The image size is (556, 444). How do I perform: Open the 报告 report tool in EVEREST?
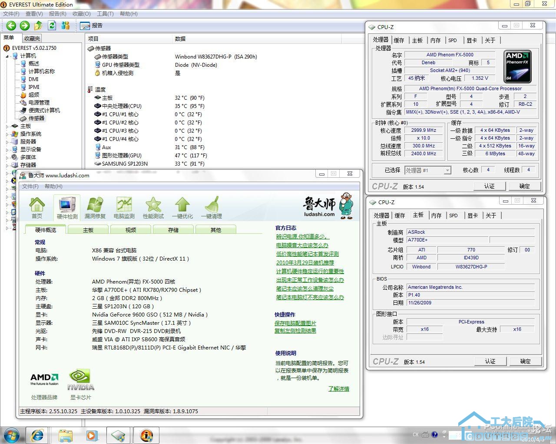pyautogui.click(x=91, y=26)
